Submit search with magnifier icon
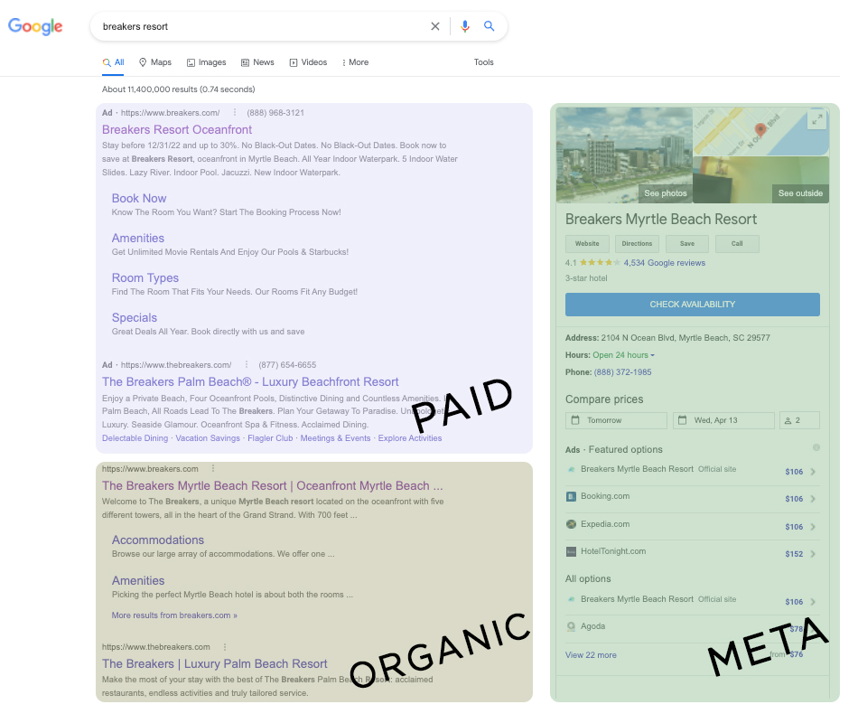The height and width of the screenshot is (723, 858). pyautogui.click(x=490, y=25)
